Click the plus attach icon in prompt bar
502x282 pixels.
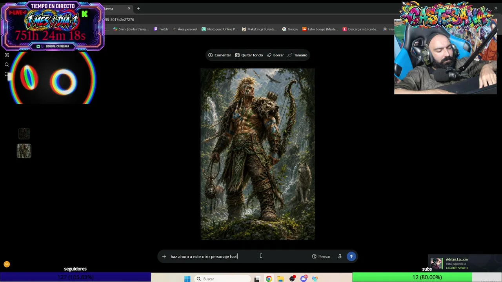(164, 257)
